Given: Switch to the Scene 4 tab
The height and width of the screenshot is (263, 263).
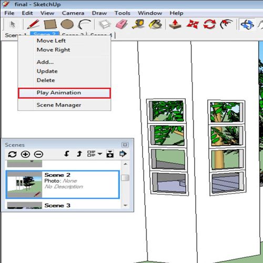Looking at the screenshot, I should coord(101,35).
